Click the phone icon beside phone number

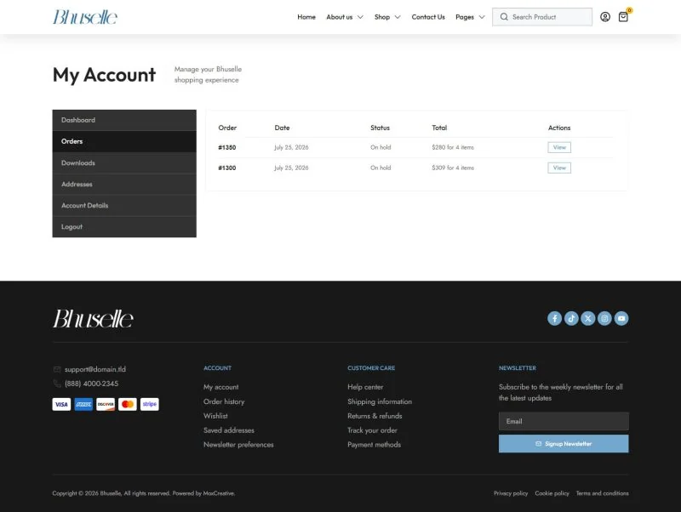pyautogui.click(x=57, y=383)
